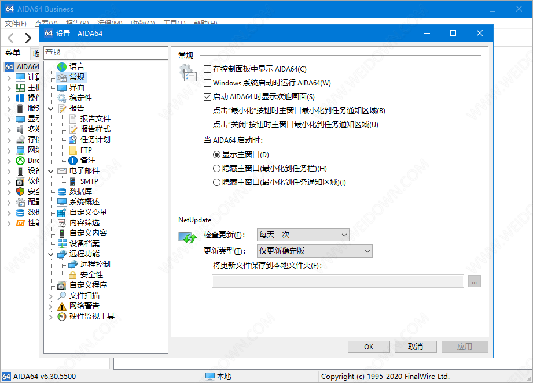This screenshot has width=533, height=383.
Task: Collapse the 报告 tree node
Action: coord(51,109)
